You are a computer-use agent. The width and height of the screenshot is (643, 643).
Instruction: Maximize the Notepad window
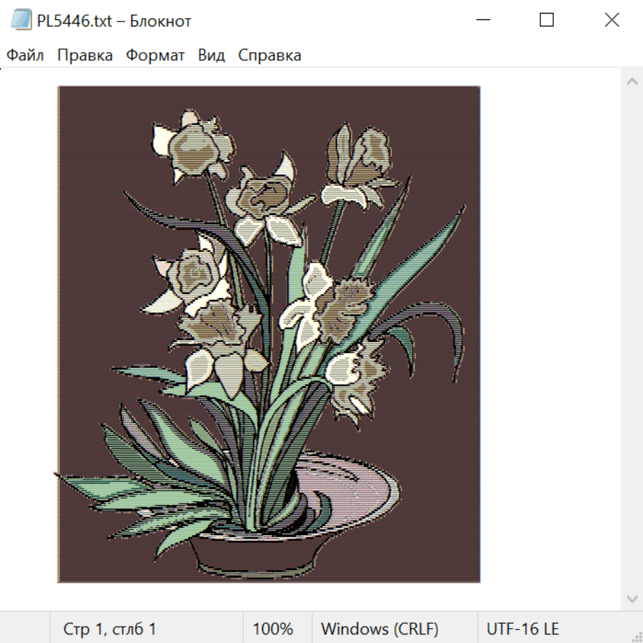tap(547, 20)
